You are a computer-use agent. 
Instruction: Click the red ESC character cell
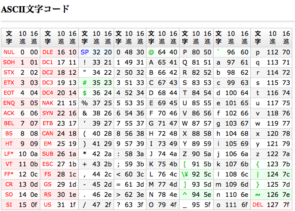[48, 164]
